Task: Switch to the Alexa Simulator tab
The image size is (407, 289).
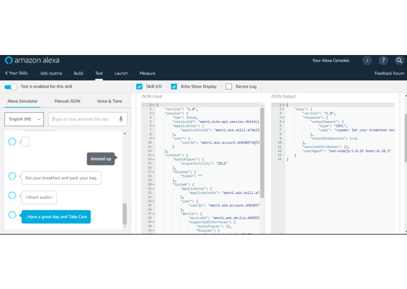Action: pyautogui.click(x=22, y=101)
